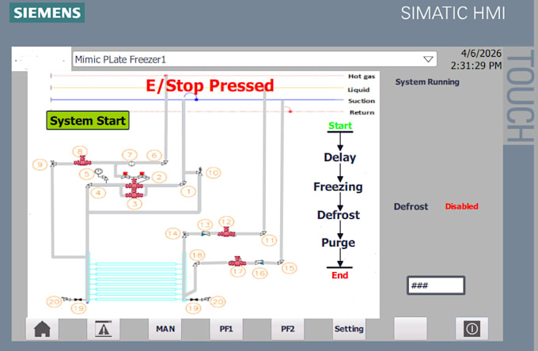Image resolution: width=538 pixels, height=351 pixels.
Task: Open the PF2 screen
Action: (287, 329)
